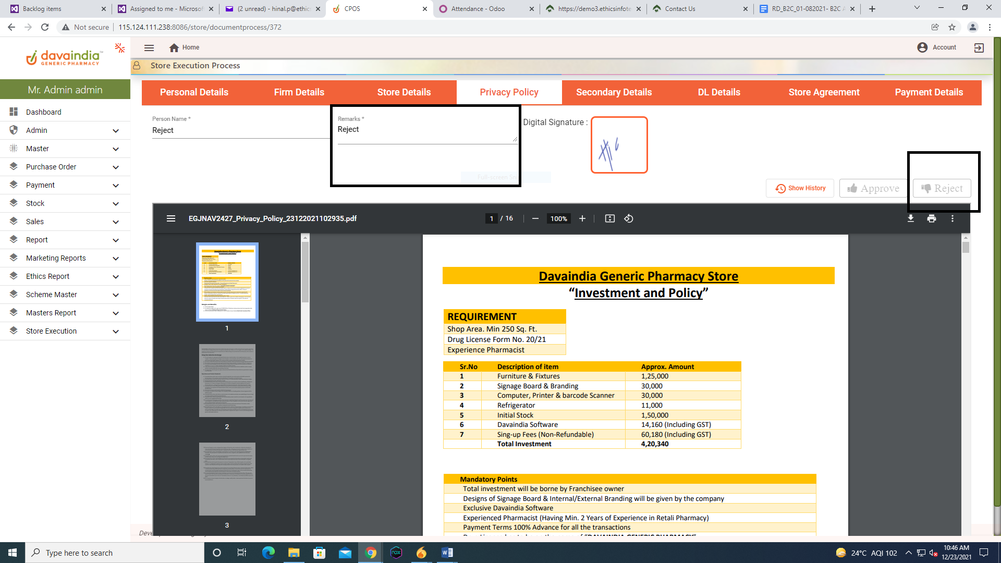
Task: Open PDF viewer more actions menu
Action: tap(953, 218)
